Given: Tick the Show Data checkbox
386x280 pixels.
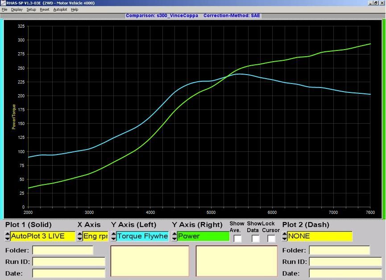Looking at the screenshot, I should (256, 238).
